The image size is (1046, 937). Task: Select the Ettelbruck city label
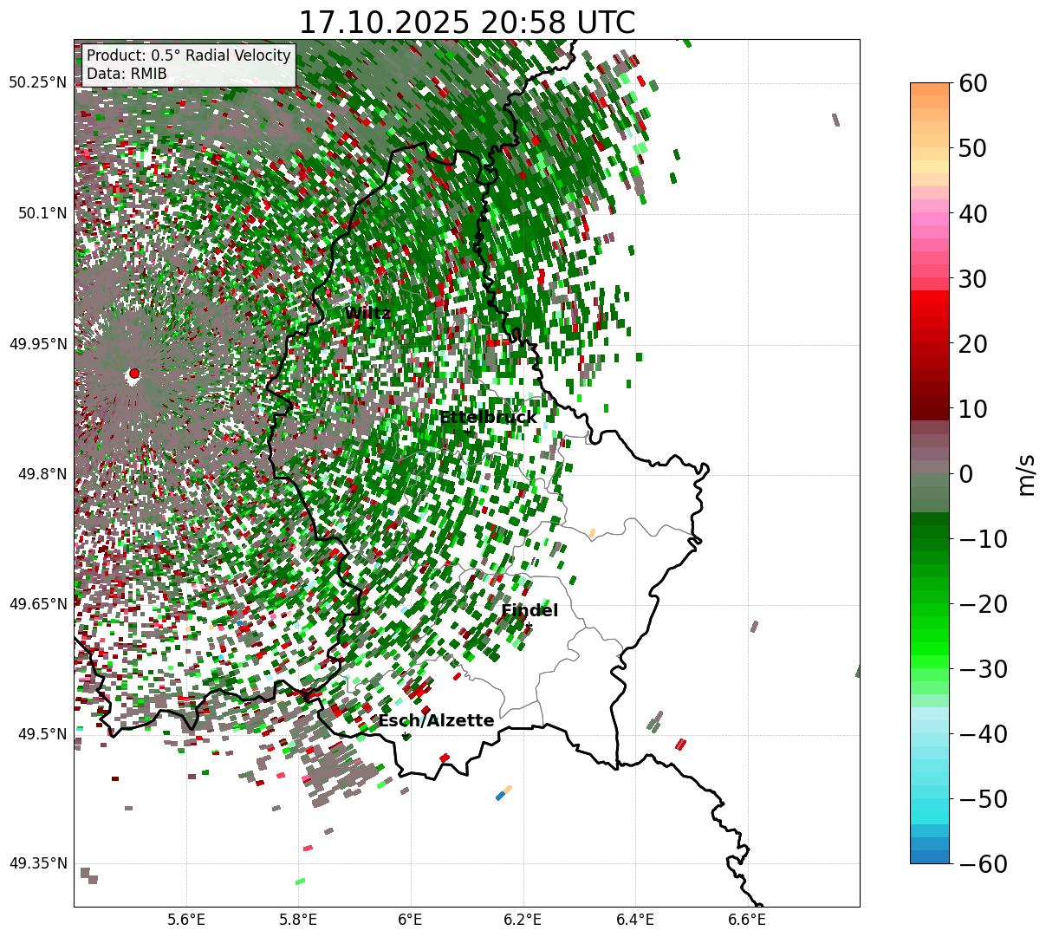pos(488,418)
